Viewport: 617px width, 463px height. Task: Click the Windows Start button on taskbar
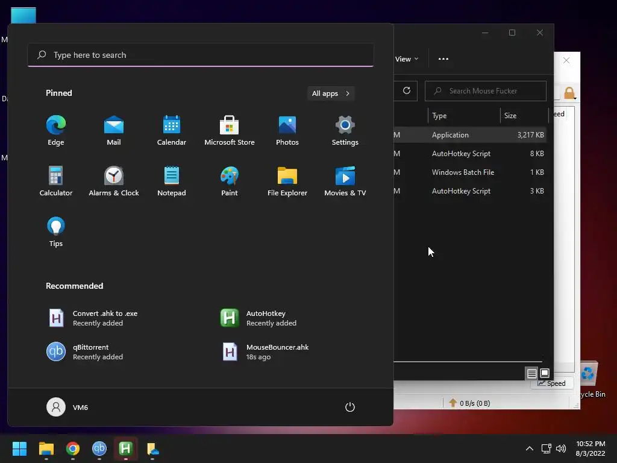(19, 449)
